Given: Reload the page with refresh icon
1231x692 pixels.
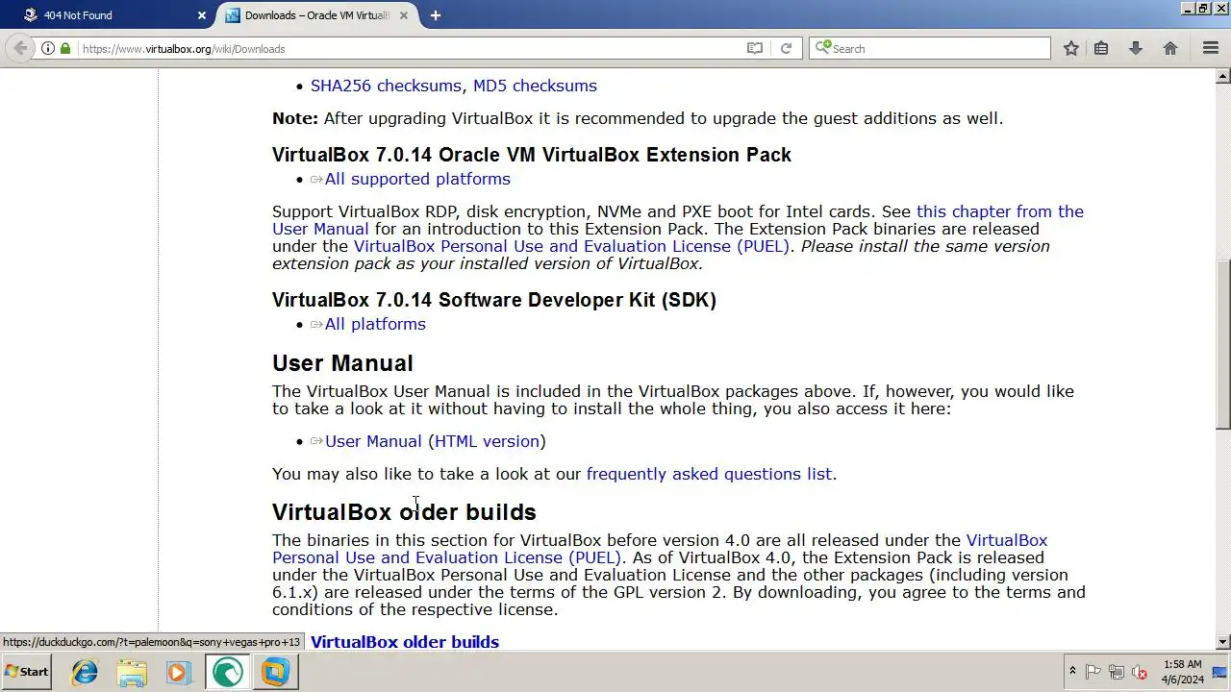Looking at the screenshot, I should 786,48.
